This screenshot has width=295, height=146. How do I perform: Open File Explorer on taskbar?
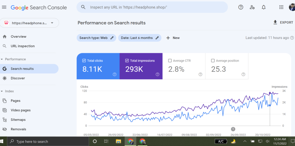(118, 141)
